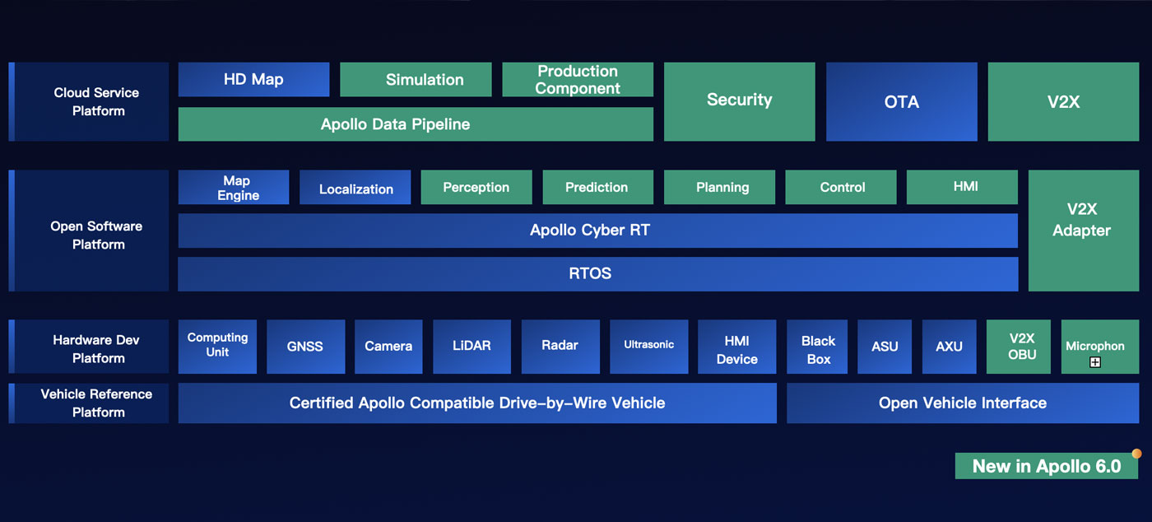Click the Perception module block
1152x522 pixels.
click(x=476, y=188)
